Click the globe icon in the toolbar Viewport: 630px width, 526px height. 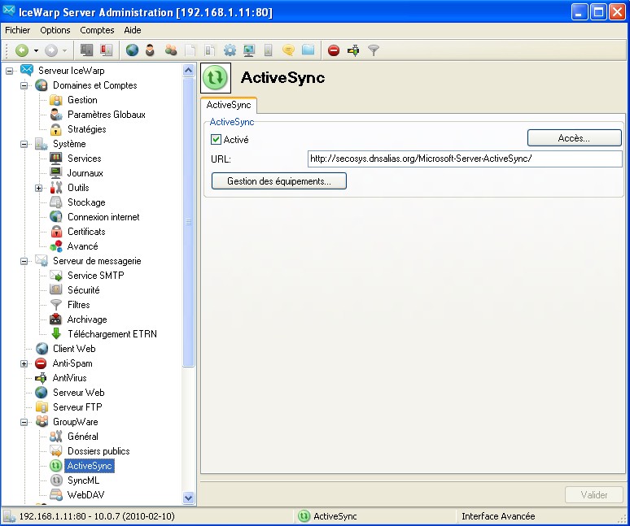coord(132,50)
